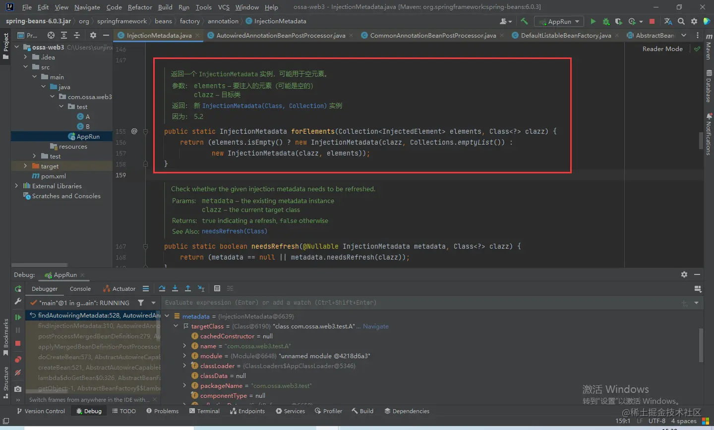Click the Navigate link beside targetClass
This screenshot has height=430, width=714.
click(375, 326)
